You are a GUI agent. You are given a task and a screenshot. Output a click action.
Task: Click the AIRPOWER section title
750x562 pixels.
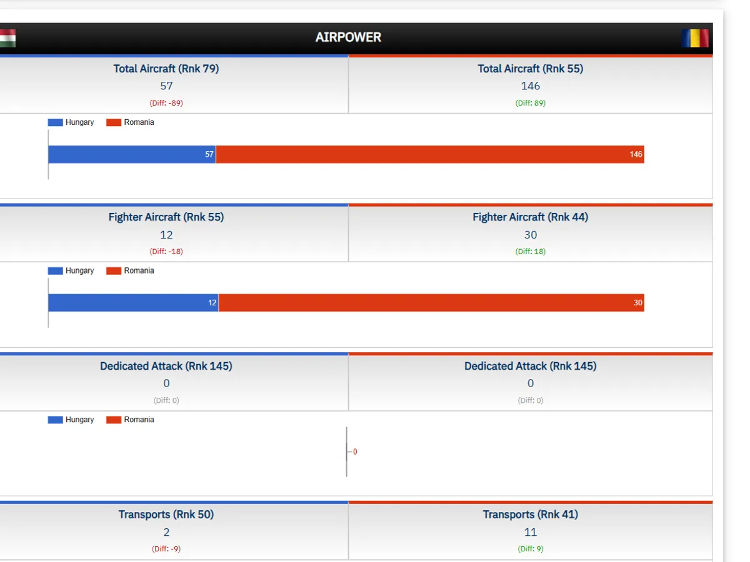pyautogui.click(x=348, y=37)
